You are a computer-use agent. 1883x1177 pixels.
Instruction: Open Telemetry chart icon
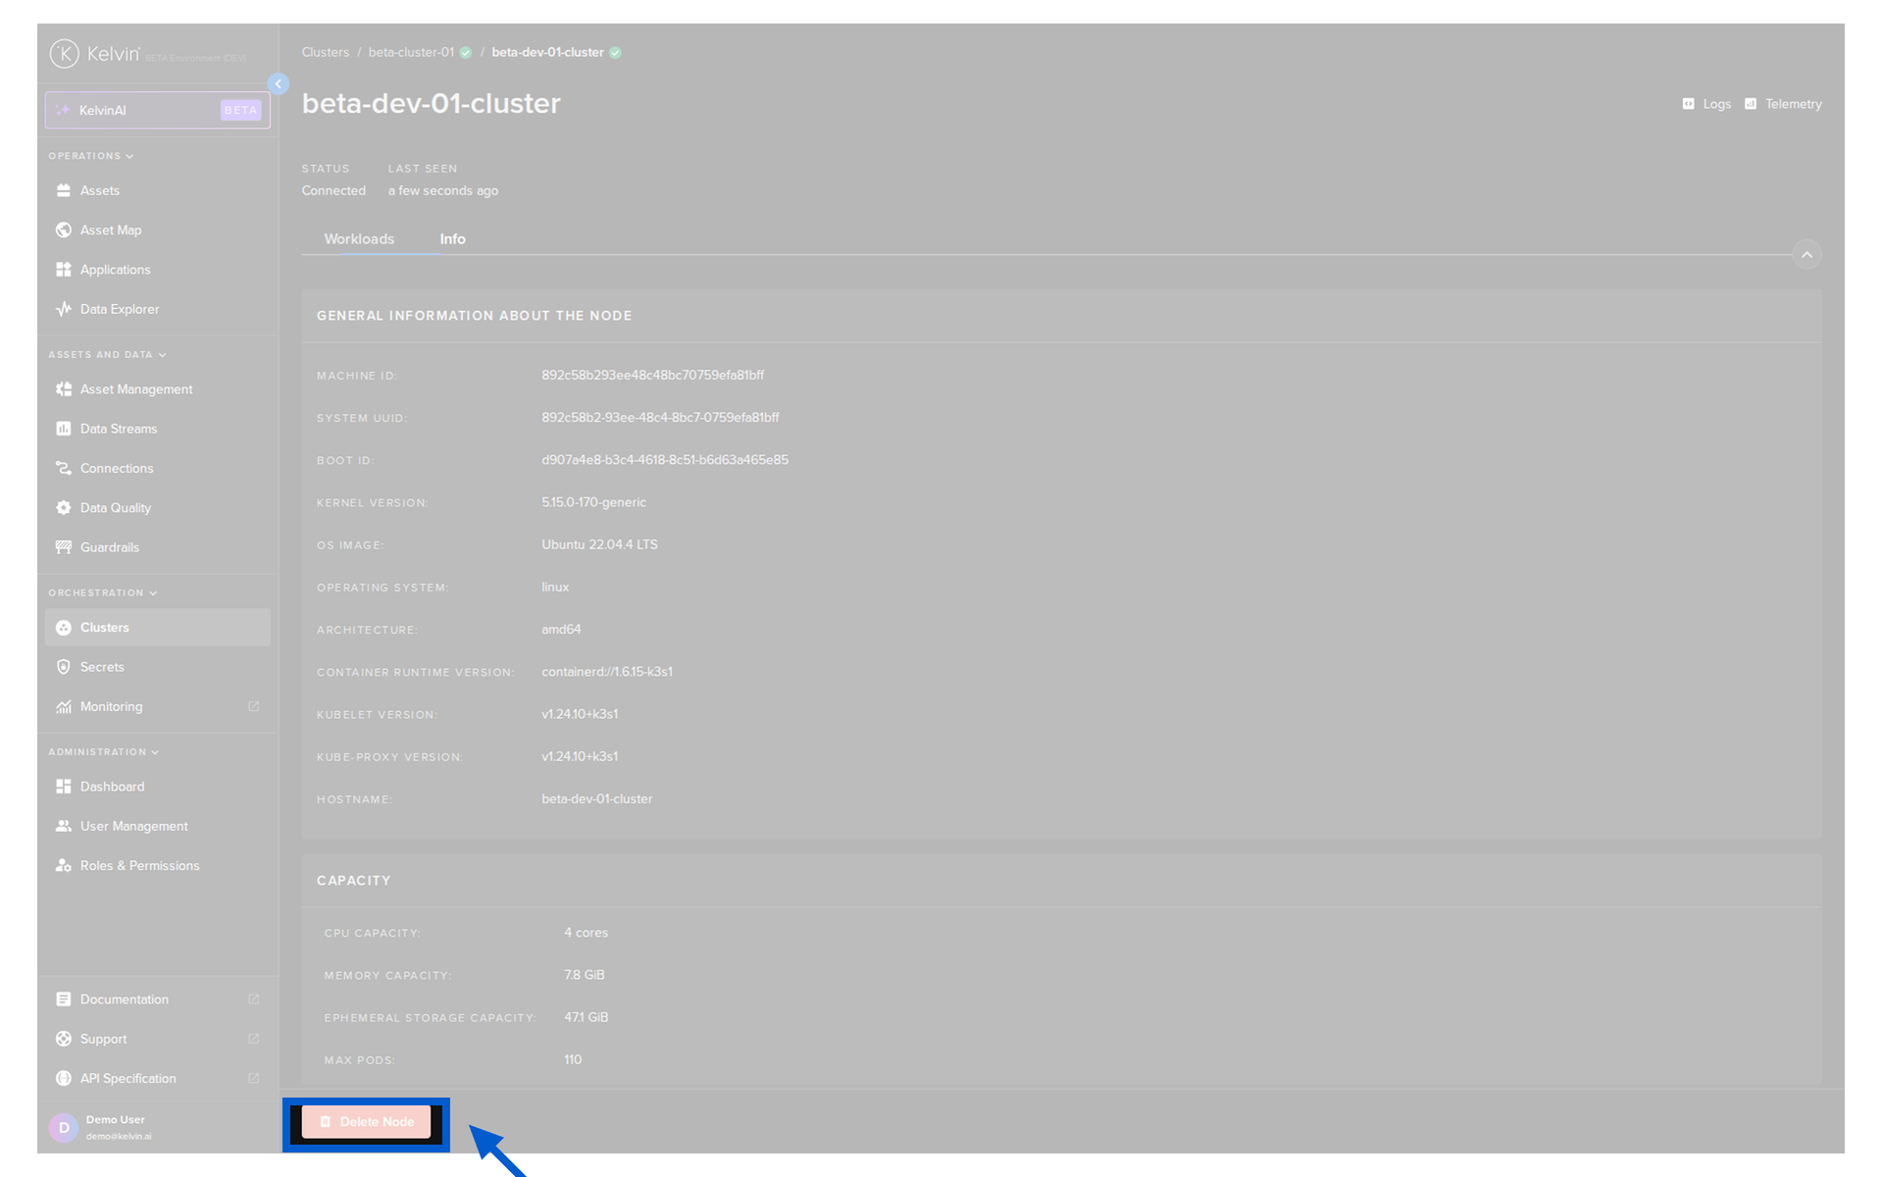point(1751,104)
